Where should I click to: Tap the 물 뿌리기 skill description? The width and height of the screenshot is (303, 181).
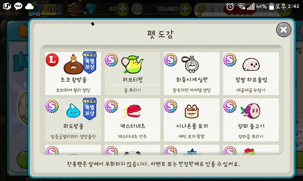tap(133, 90)
